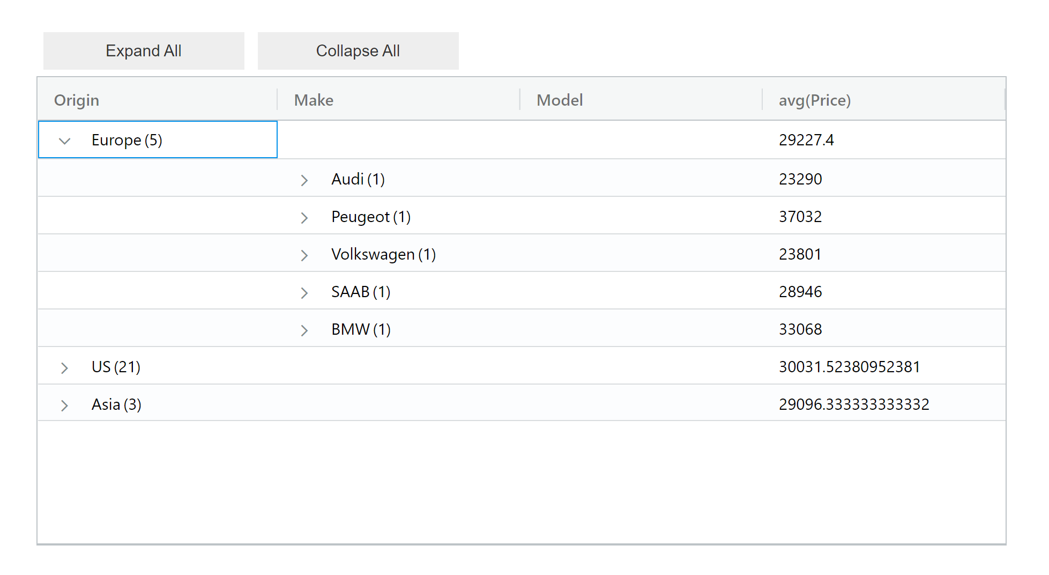The width and height of the screenshot is (1049, 575).
Task: Click the Model column header
Action: (x=559, y=100)
